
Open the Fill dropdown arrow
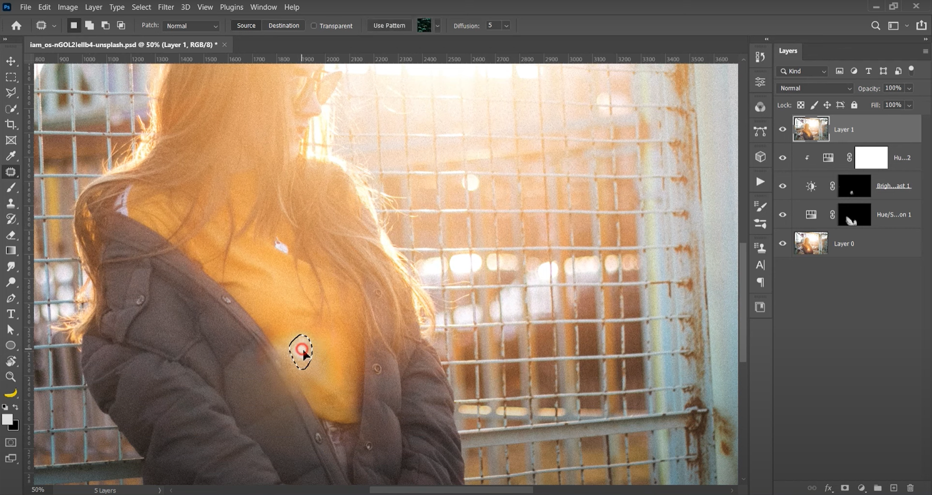(x=909, y=105)
